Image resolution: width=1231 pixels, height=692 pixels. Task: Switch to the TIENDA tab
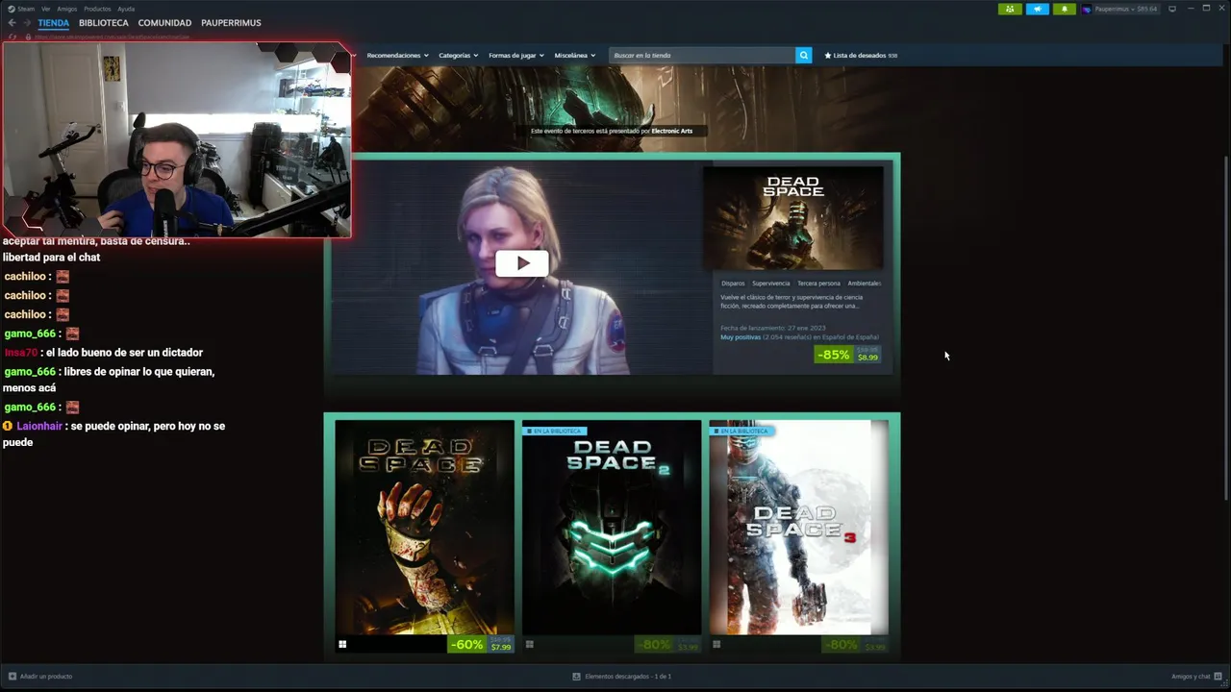click(x=54, y=23)
